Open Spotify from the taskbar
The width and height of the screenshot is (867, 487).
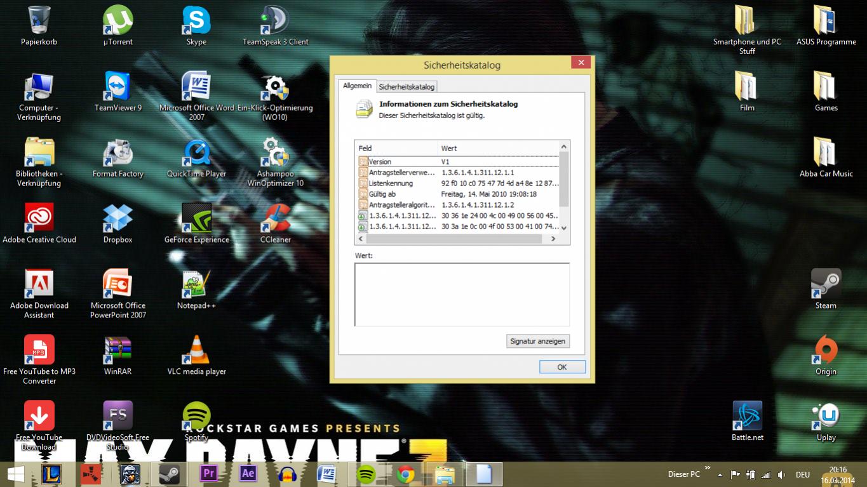(x=366, y=474)
